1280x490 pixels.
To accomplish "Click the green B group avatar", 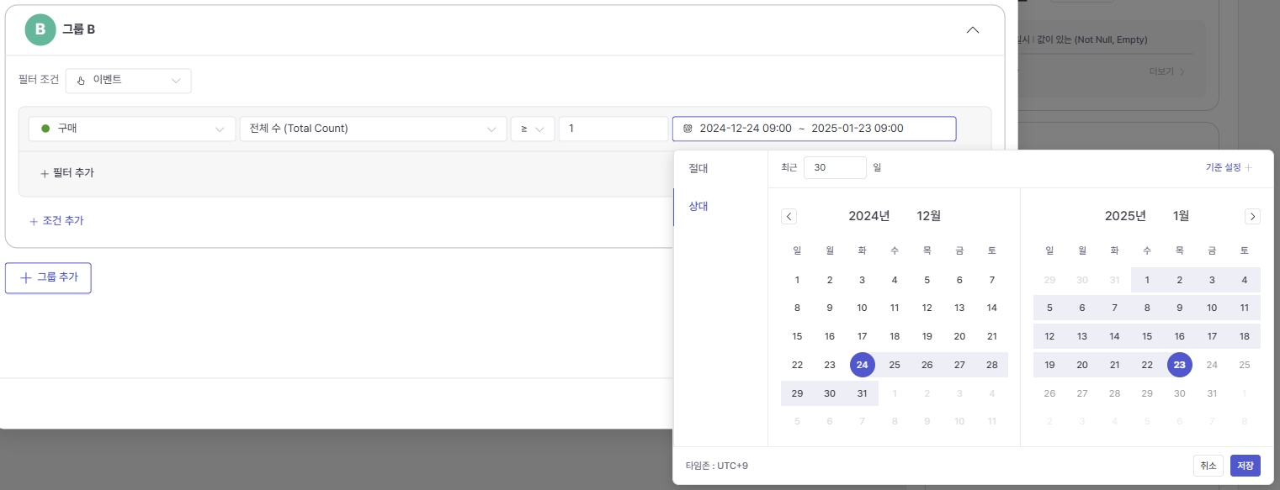I will point(40,29).
